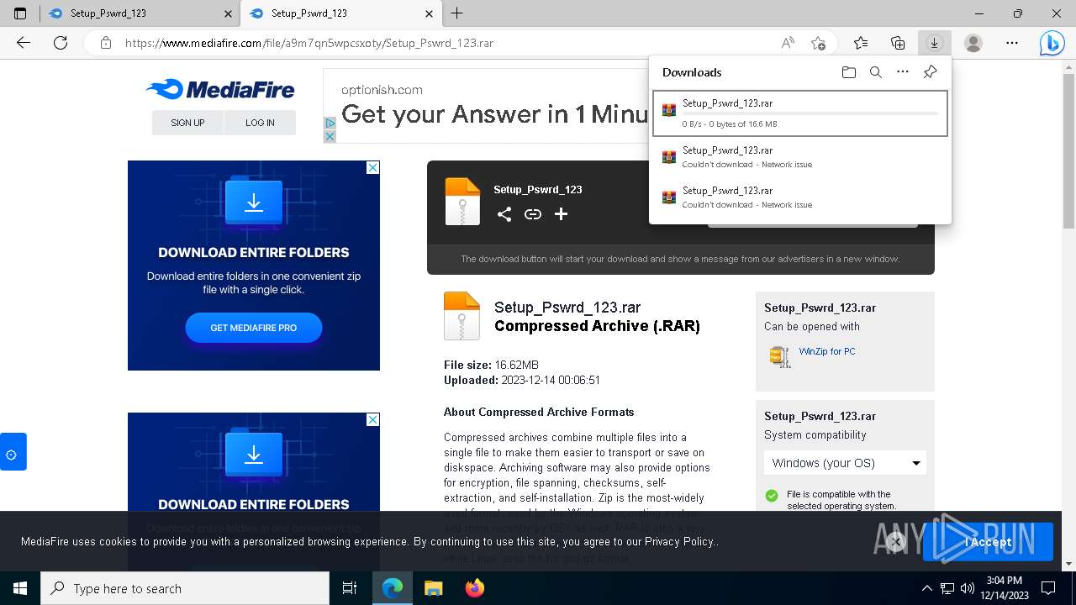Open MediaFire logo homepage link
This screenshot has height=605, width=1076.
coord(219,89)
